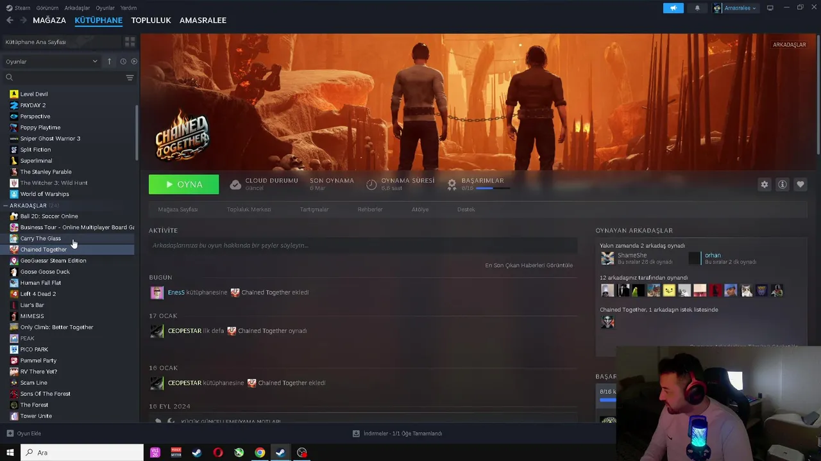This screenshot has height=461, width=821.
Task: Open the notifications bell
Action: 697,8
